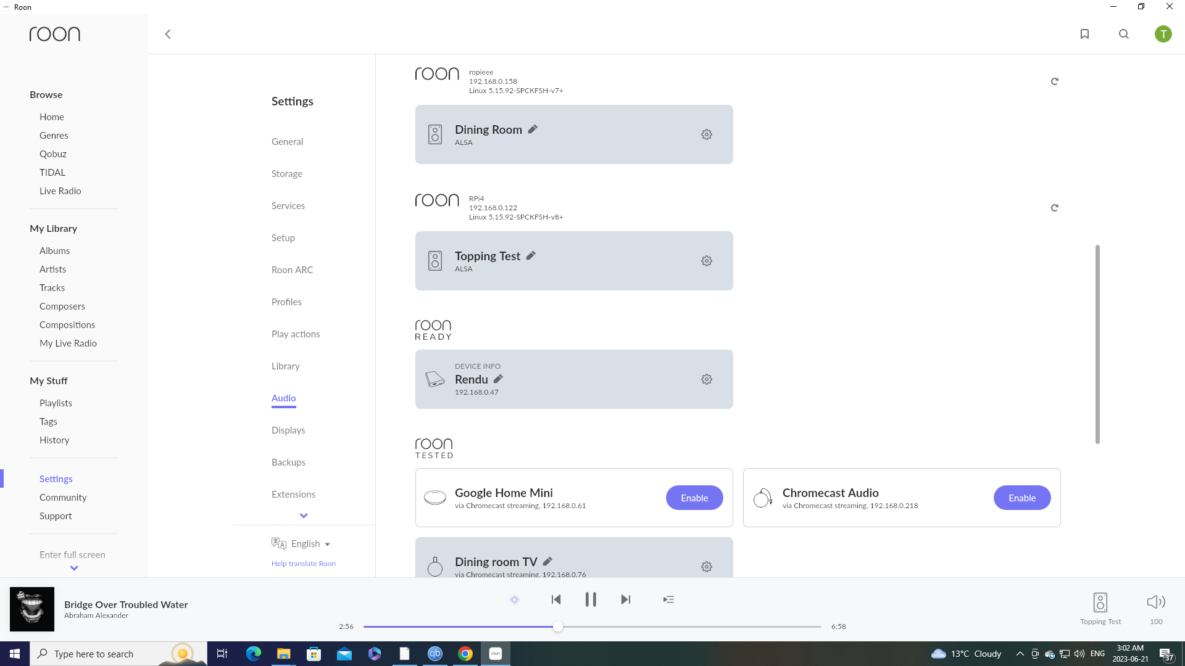Switch to the Storage settings tab
This screenshot has width=1185, height=666.
coord(287,174)
